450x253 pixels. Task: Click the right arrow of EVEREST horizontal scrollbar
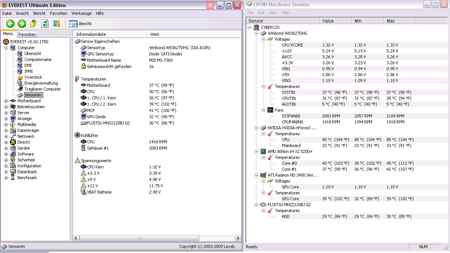(238, 239)
